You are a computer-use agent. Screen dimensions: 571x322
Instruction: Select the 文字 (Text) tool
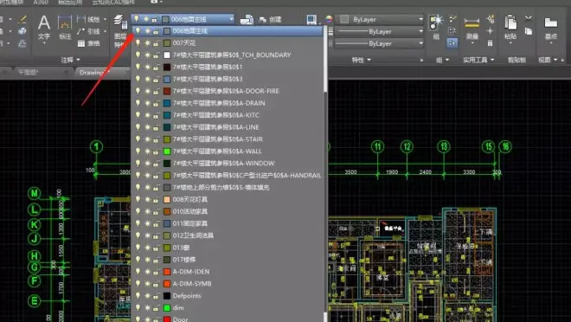click(44, 28)
